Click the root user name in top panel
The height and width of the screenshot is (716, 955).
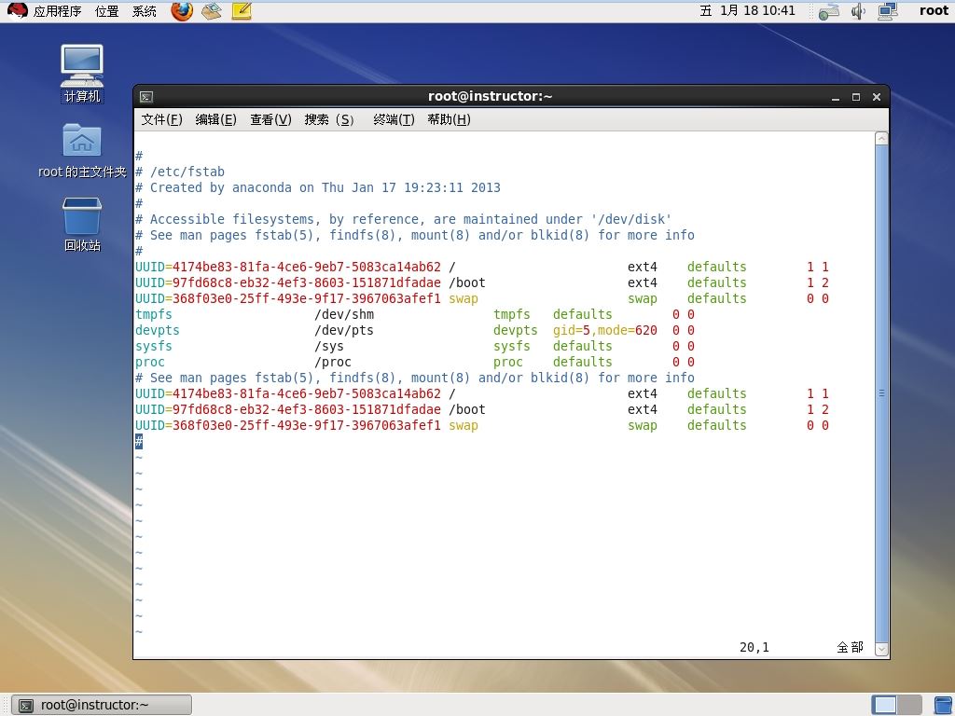(x=934, y=11)
